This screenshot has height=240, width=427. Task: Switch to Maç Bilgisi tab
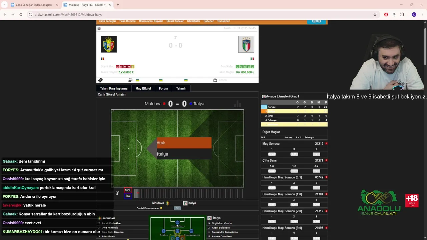pos(143,88)
